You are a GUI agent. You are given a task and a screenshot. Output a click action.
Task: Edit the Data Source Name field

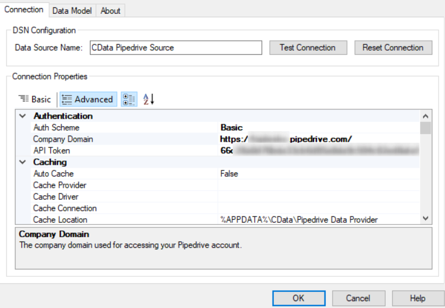coord(176,48)
